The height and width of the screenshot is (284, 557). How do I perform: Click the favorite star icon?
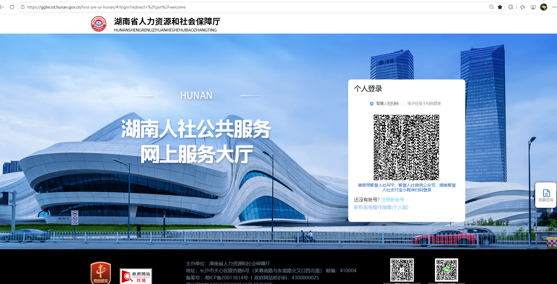coord(500,7)
